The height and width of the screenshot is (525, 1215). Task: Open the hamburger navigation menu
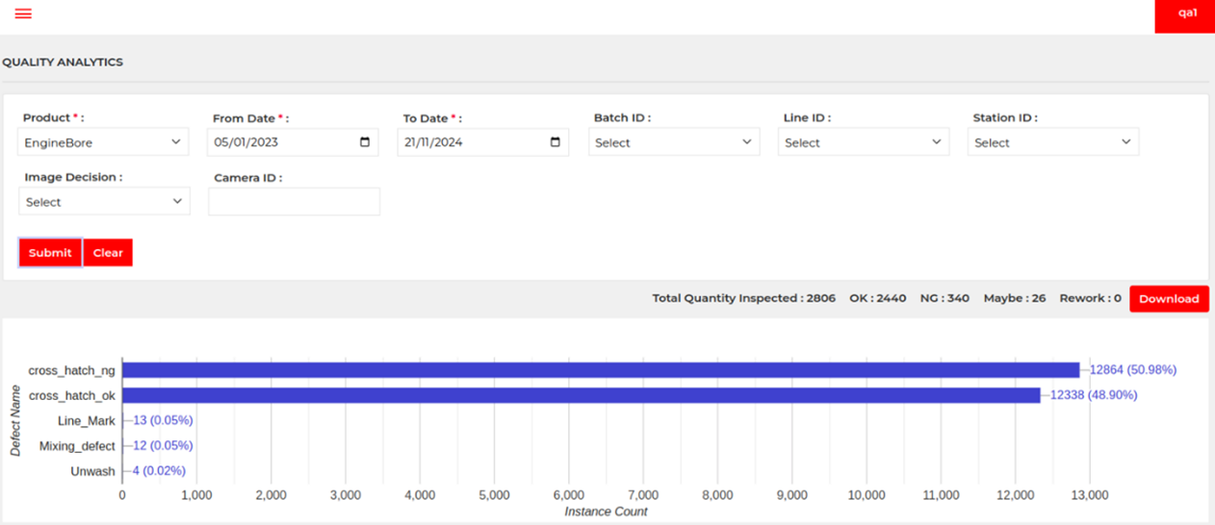(x=23, y=13)
